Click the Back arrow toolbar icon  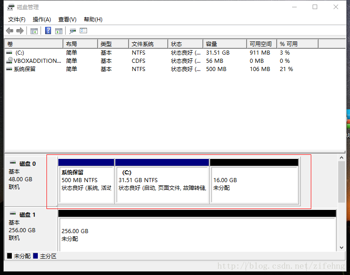(x=10, y=31)
